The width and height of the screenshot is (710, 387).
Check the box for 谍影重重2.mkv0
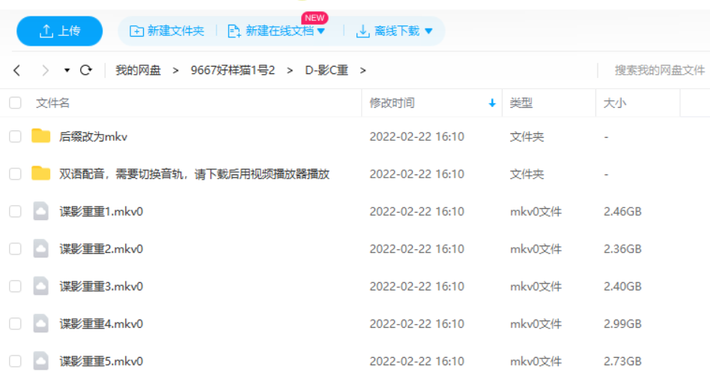[15, 249]
